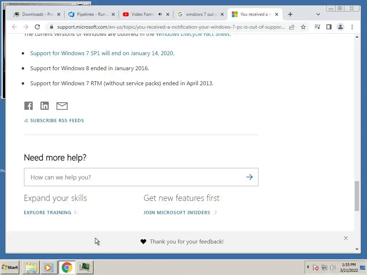Reload the current page

[37, 27]
